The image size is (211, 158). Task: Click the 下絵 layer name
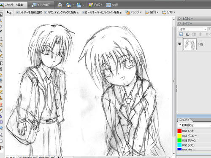[x=200, y=44]
